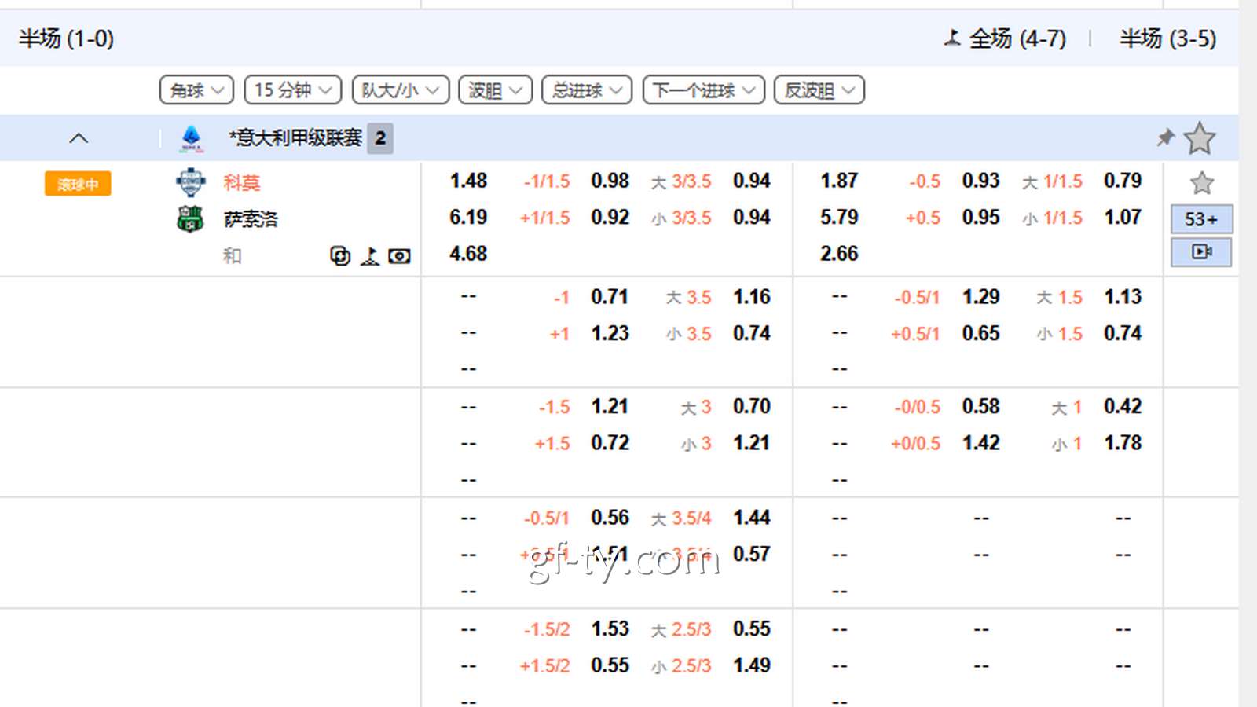Click the eye-shaped live view icon beside 和
Viewport: 1257px width, 707px height.
click(399, 256)
